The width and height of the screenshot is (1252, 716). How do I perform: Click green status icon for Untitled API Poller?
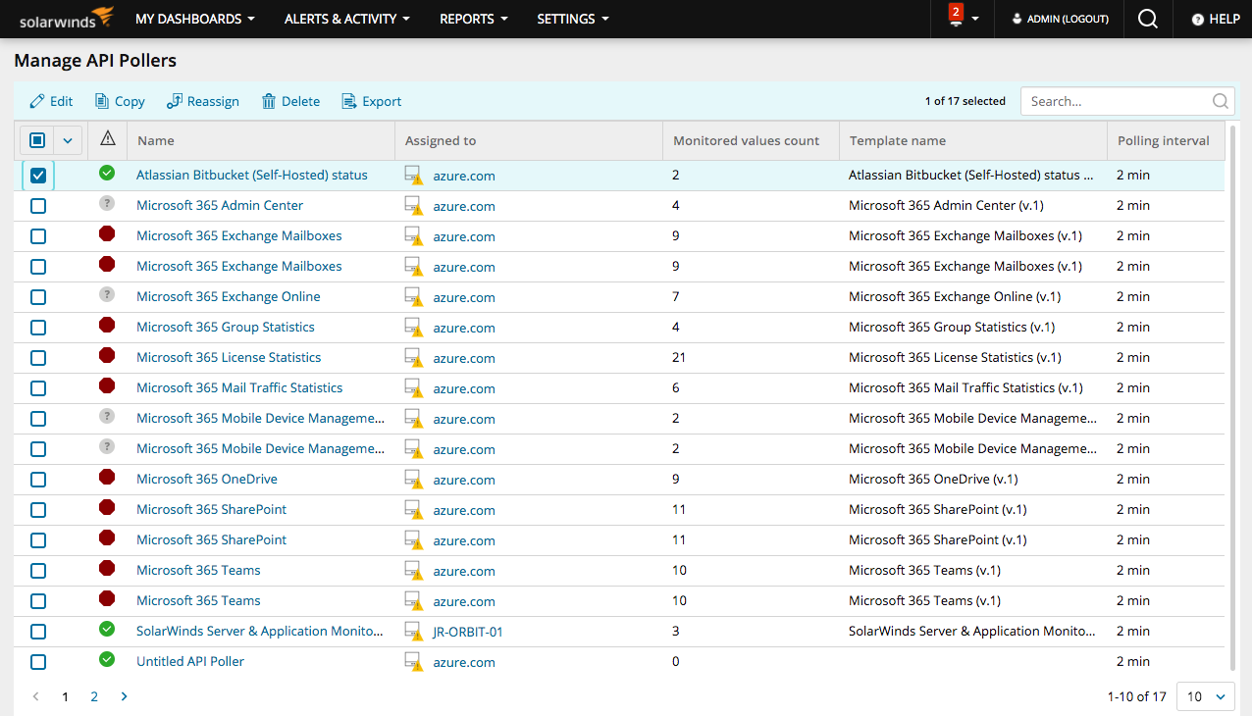coord(107,659)
